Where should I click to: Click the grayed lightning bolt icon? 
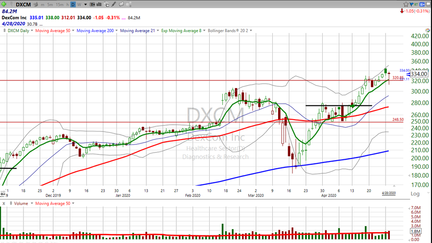tap(12, 4)
